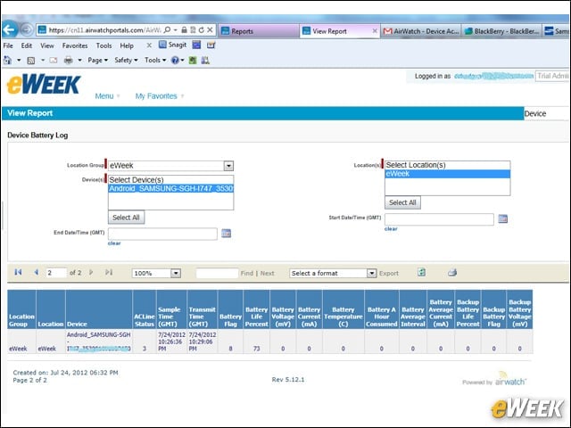Image resolution: width=571 pixels, height=428 pixels.
Task: Go to first report page
Action: coord(18,272)
